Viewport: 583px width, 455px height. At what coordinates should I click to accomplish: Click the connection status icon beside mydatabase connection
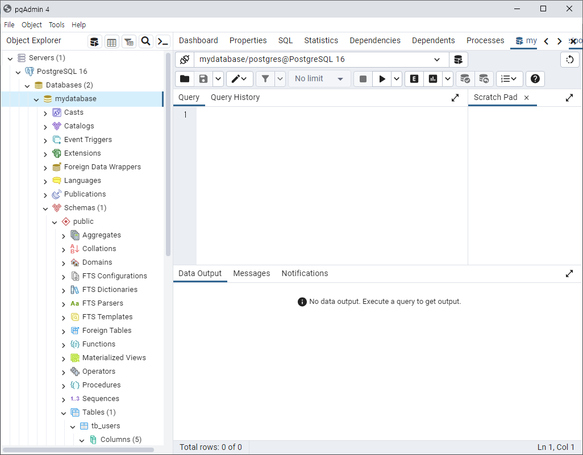point(185,60)
